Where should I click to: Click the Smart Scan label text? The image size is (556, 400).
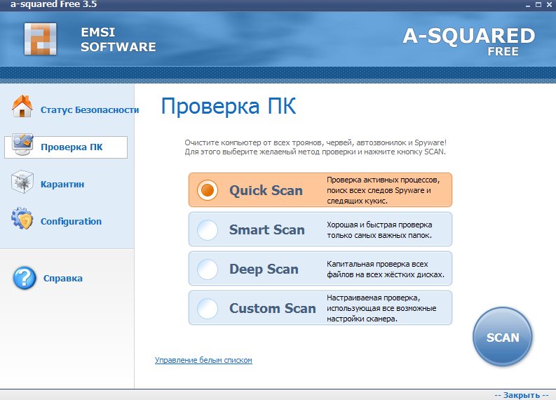tap(267, 229)
